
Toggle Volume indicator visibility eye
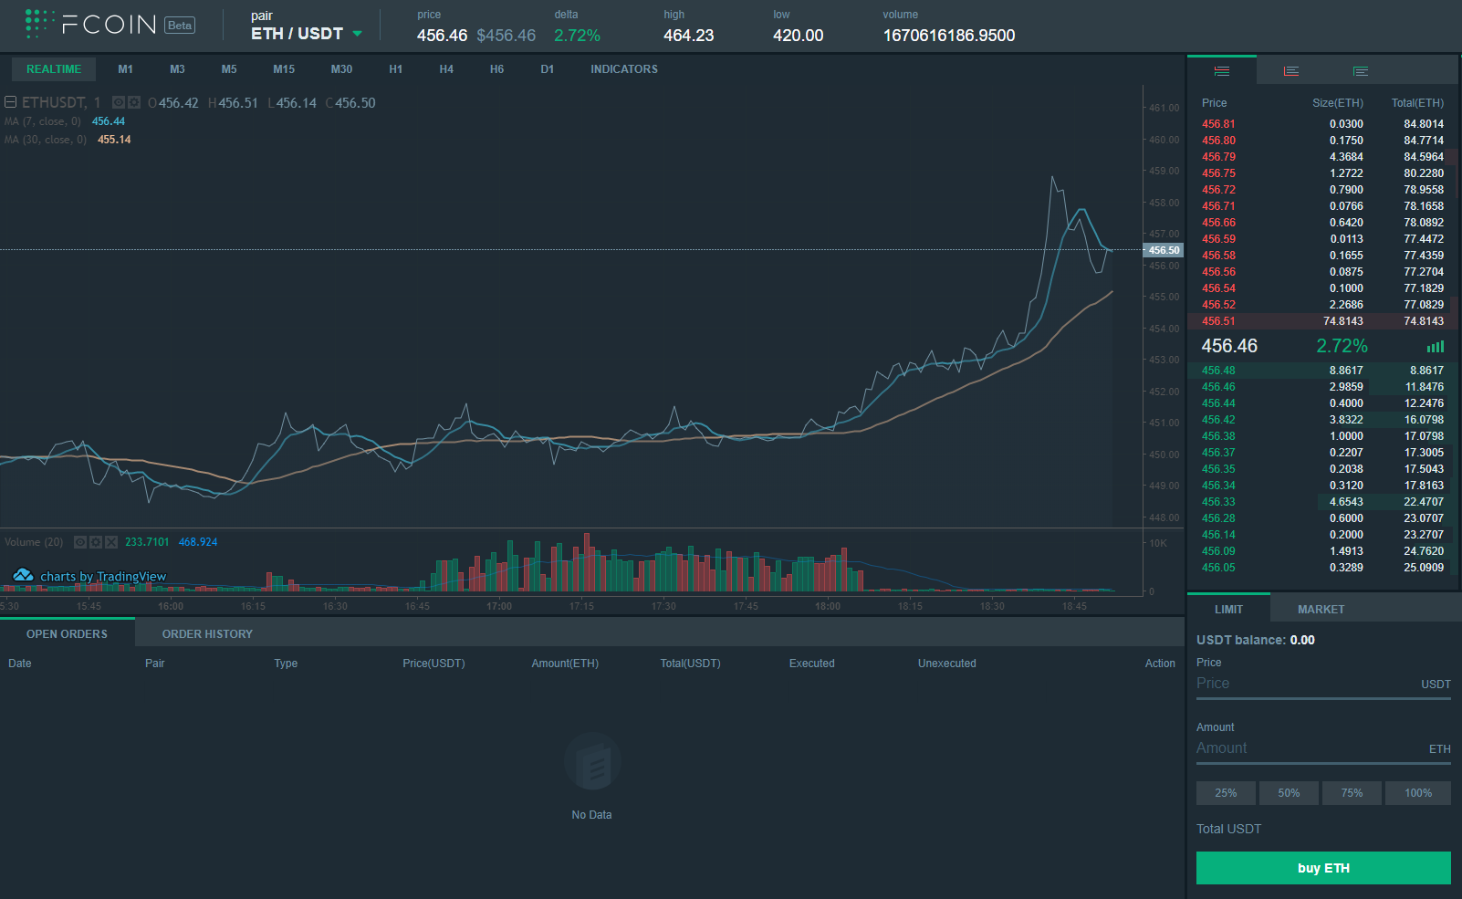pos(80,542)
